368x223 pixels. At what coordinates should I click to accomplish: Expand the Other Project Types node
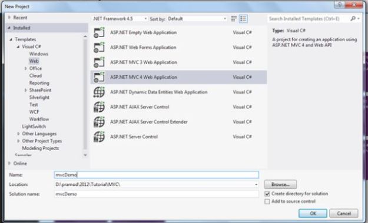[x=18, y=141]
